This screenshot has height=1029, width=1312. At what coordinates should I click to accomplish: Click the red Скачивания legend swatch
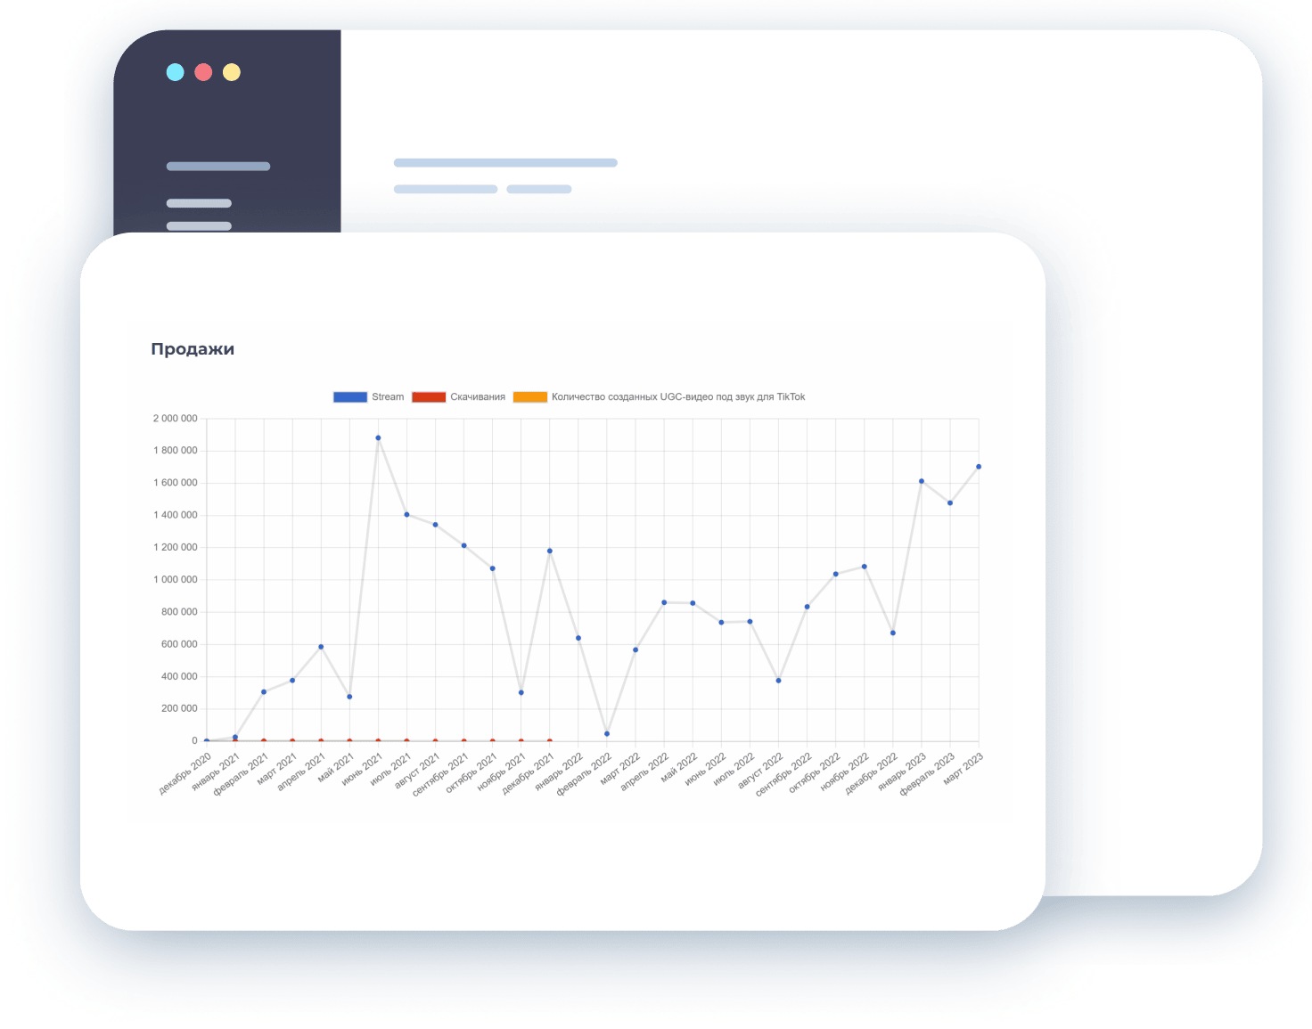[429, 397]
